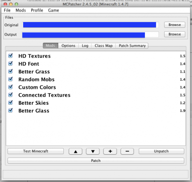Open the Game menu
192x182 pixels.
click(54, 10)
